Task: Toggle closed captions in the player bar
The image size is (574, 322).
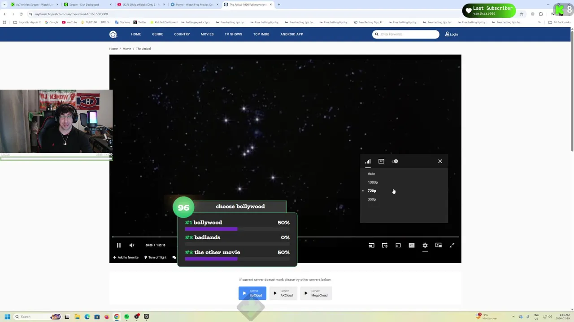Action: [412, 245]
